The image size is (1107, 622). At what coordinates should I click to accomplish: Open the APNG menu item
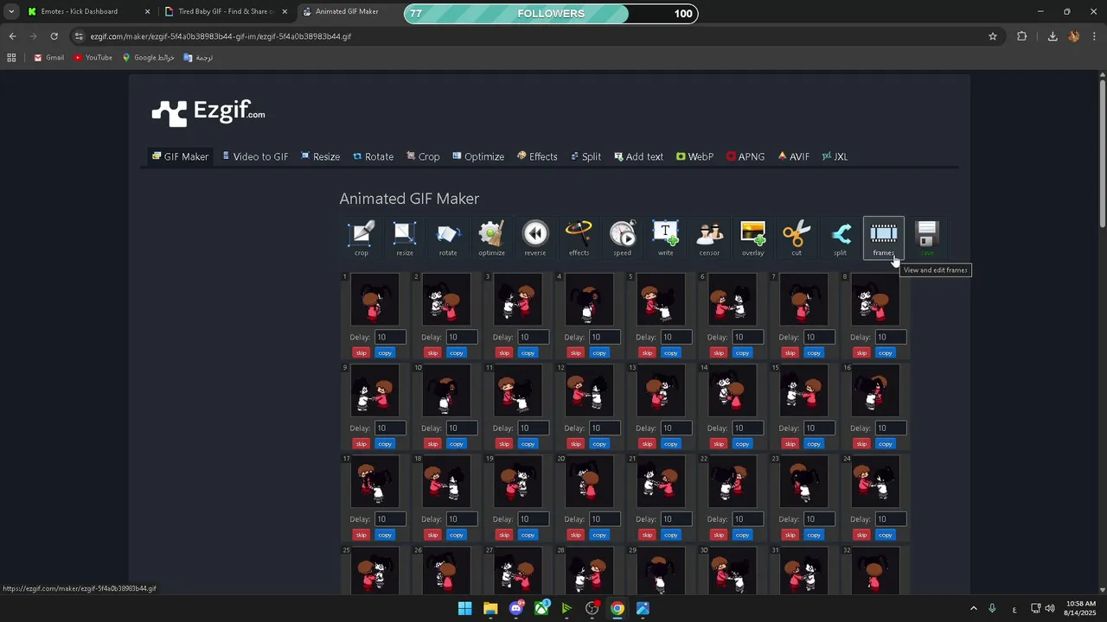[745, 156]
